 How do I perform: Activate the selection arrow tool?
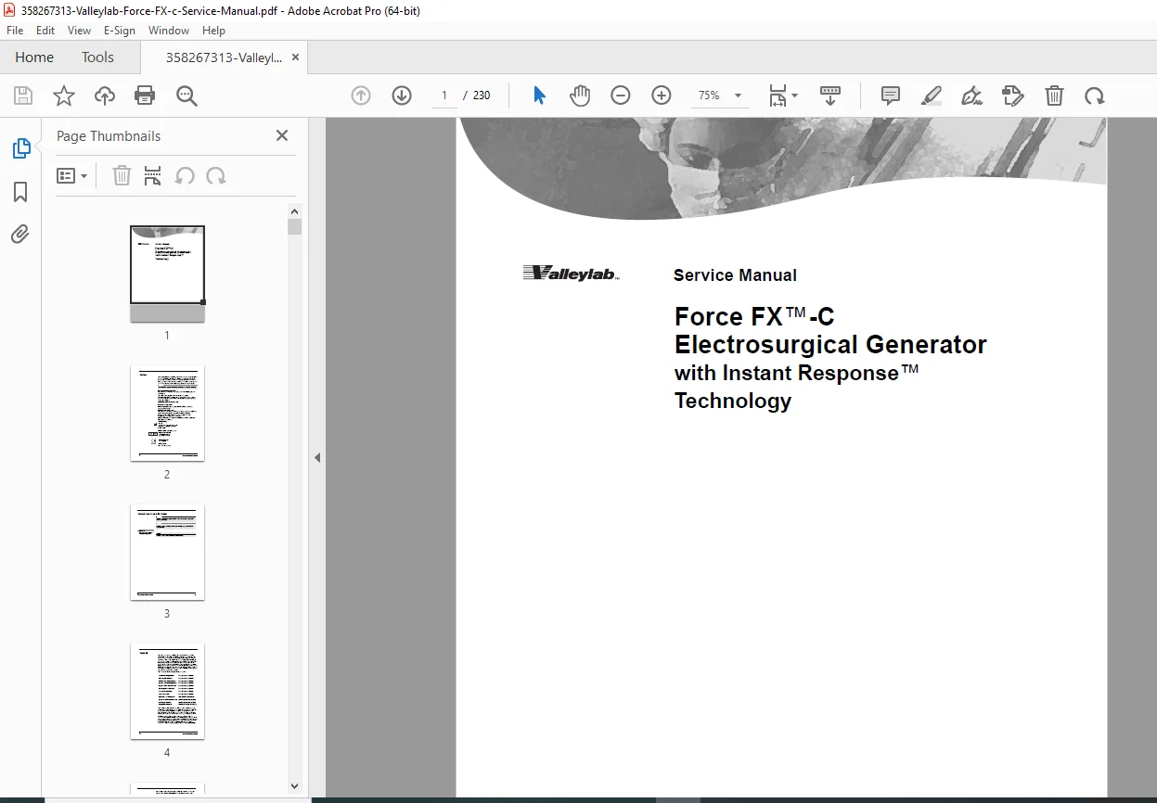539,96
